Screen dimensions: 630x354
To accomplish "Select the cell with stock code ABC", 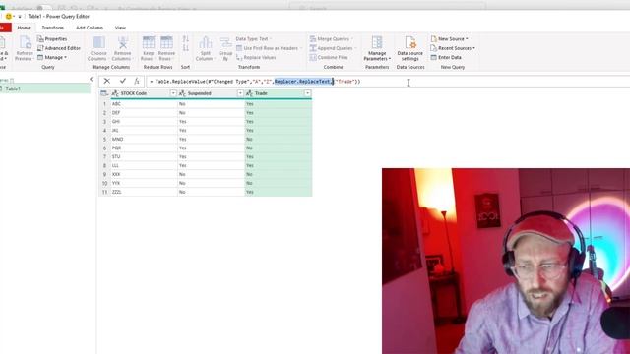I will [144, 104].
